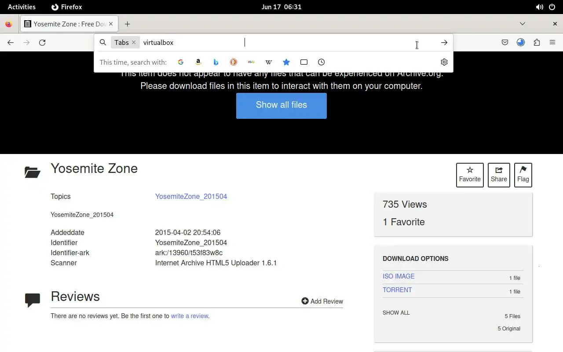The image size is (563, 352).
Task: Reload the current page
Action: 42,43
